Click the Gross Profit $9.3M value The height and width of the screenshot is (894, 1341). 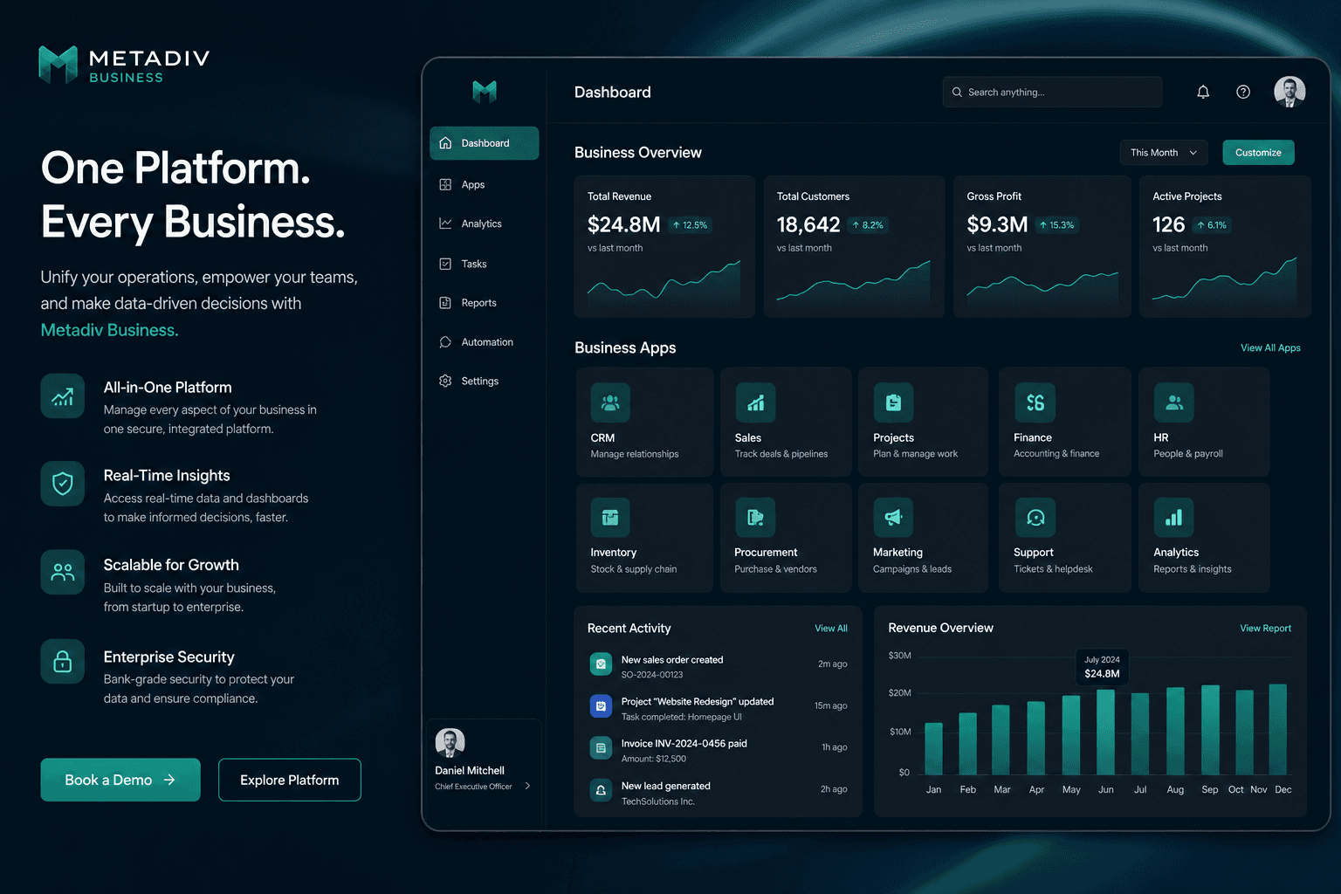click(x=997, y=225)
